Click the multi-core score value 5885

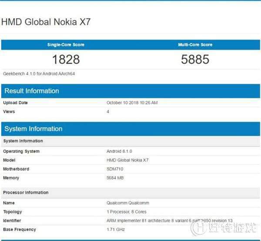point(195,60)
